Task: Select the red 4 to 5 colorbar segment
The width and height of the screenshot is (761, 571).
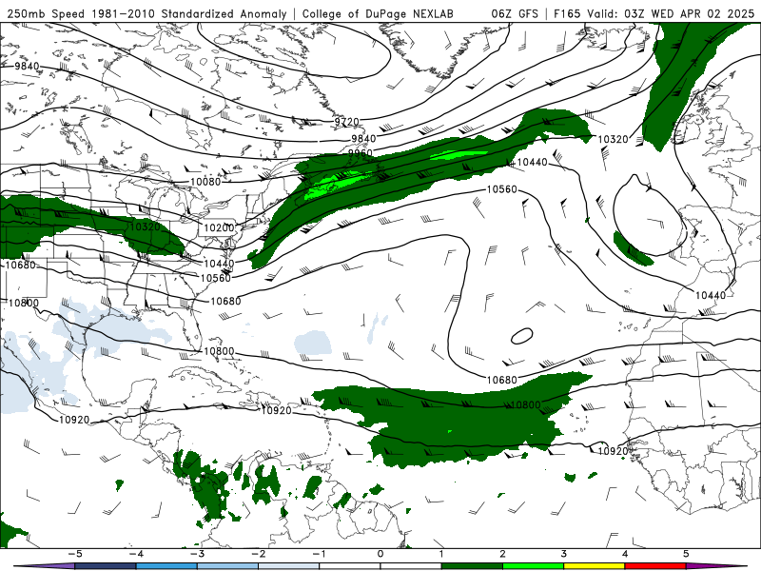Action: (655, 566)
